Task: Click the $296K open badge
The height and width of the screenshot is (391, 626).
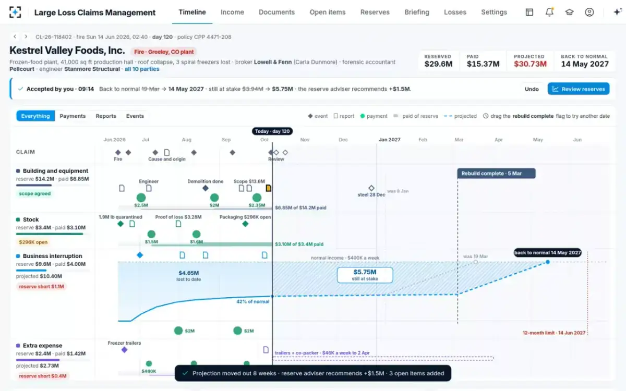Action: point(33,242)
